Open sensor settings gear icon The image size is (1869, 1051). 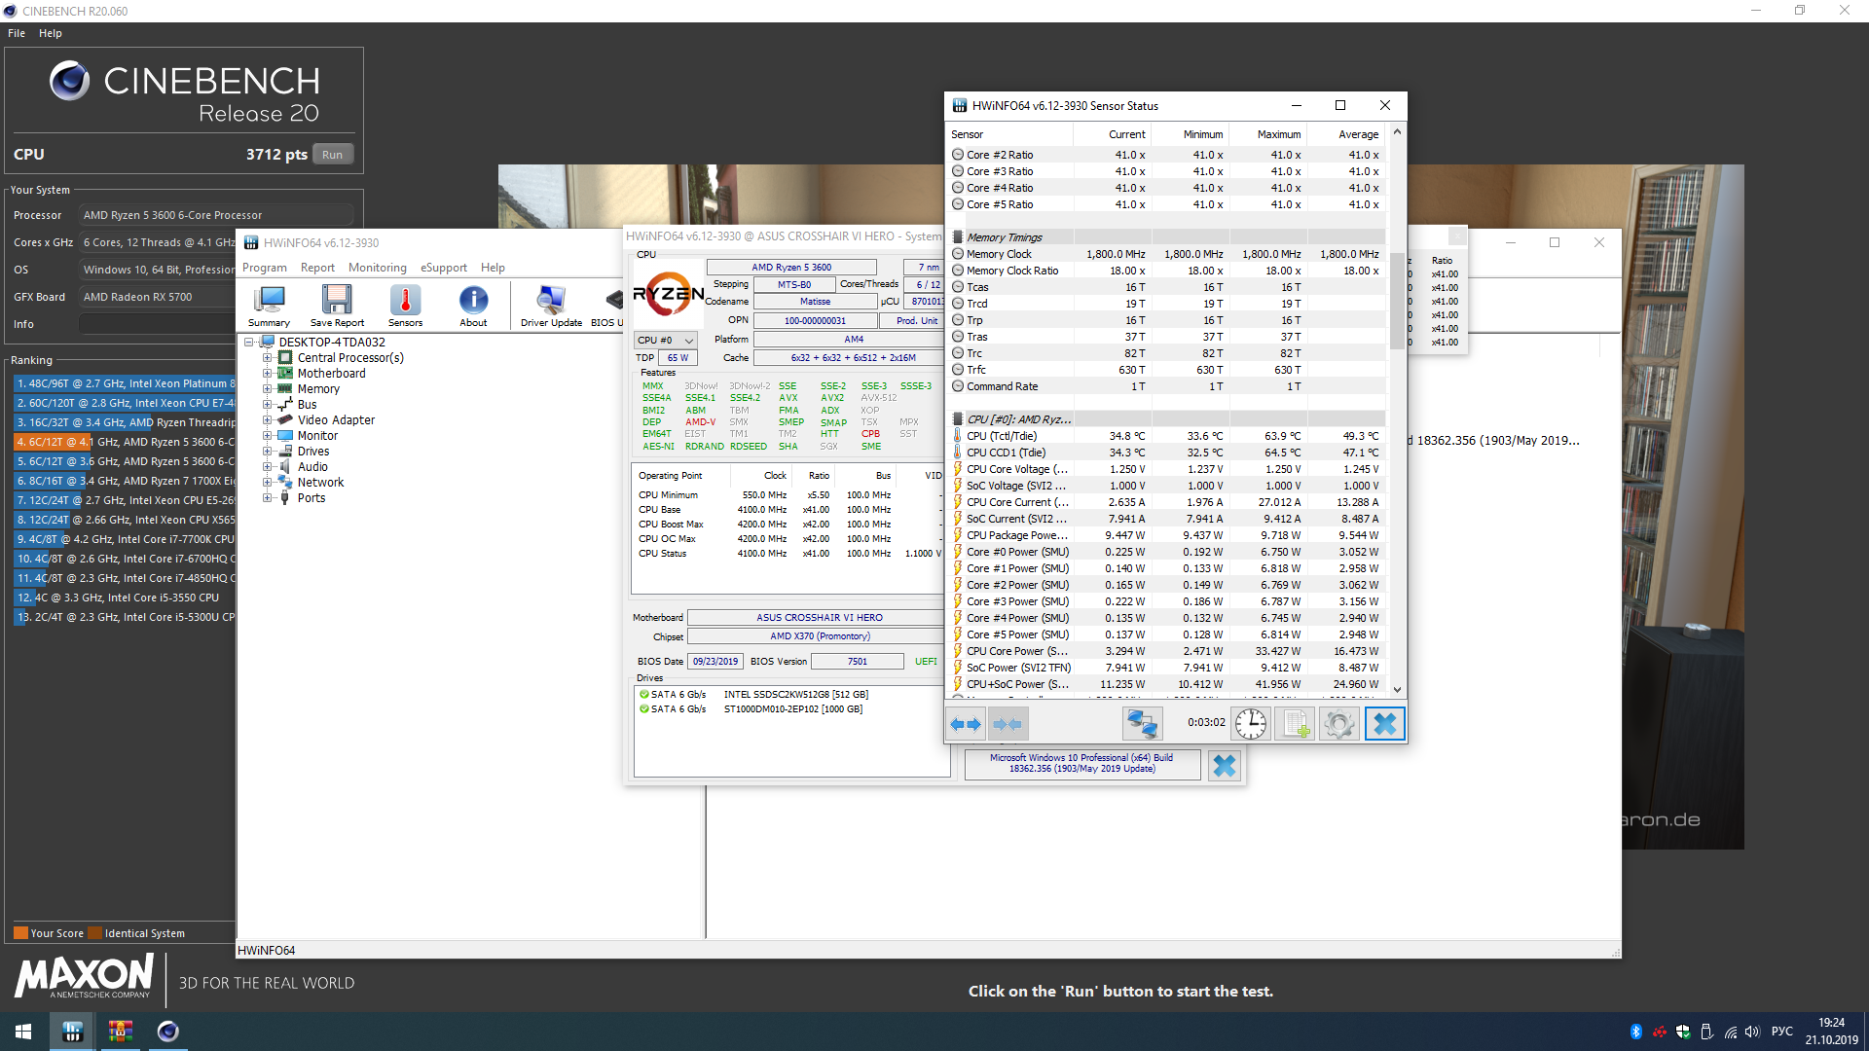1339,724
